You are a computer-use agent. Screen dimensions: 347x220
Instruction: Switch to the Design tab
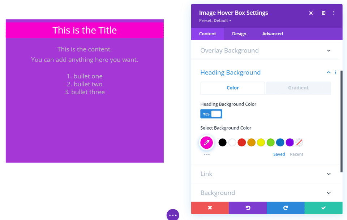tap(239, 34)
